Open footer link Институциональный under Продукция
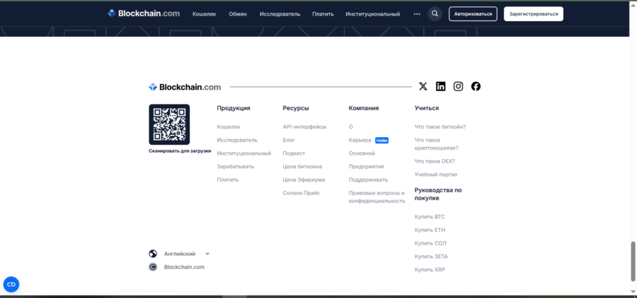 coord(244,153)
